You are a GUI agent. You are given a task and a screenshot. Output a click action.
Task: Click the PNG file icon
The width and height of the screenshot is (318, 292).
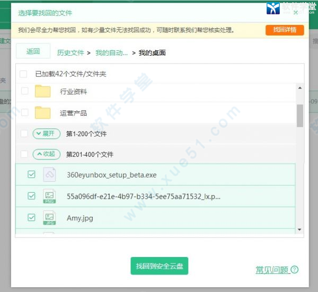[x=49, y=196]
